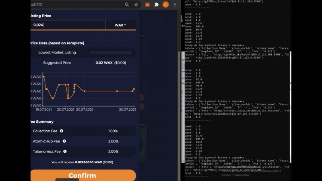
Task: Click the Collection Fee value 1.00%
Action: (x=113, y=131)
